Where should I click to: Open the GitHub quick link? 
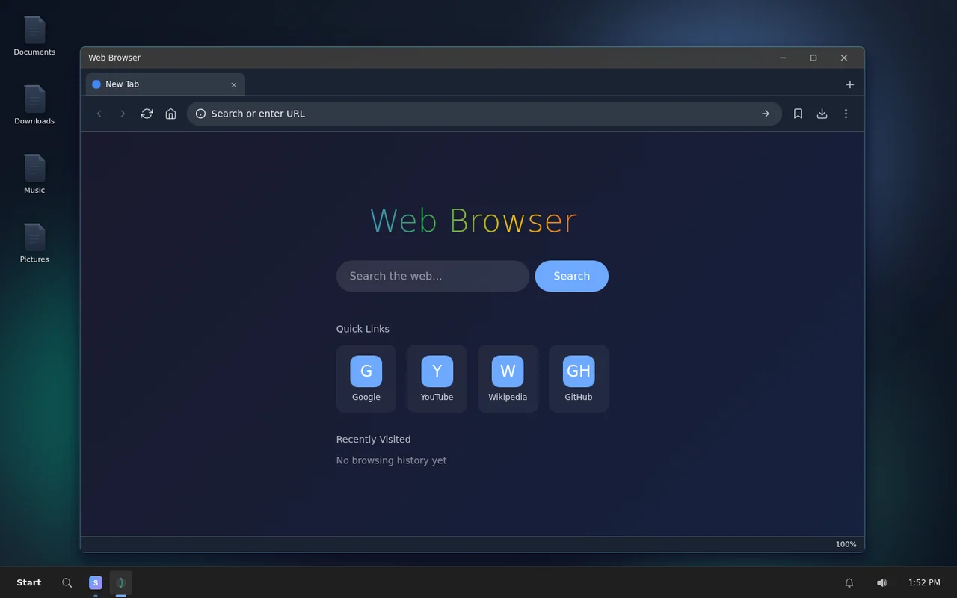pos(579,378)
